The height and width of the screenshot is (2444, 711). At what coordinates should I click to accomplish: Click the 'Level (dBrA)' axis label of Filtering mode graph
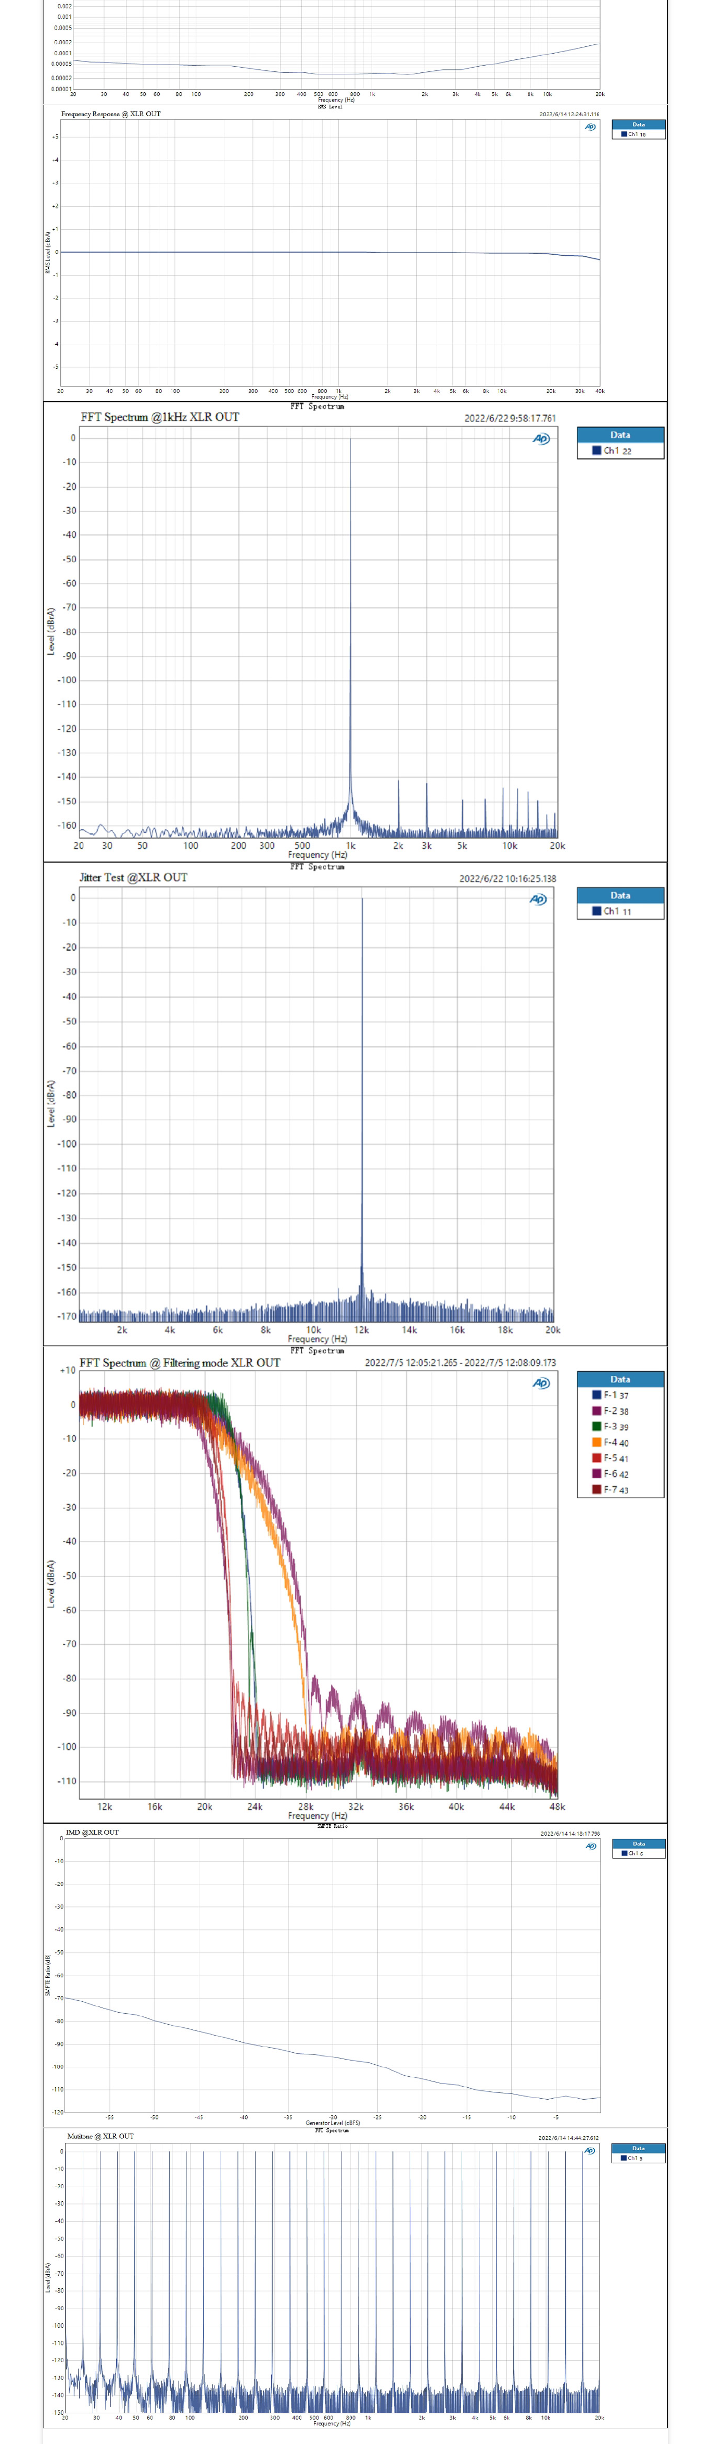click(51, 1585)
